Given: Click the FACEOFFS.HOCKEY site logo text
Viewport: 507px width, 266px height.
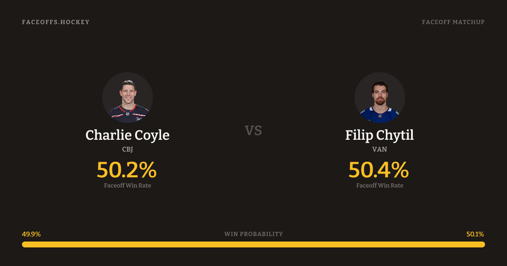Looking at the screenshot, I should 56,22.
